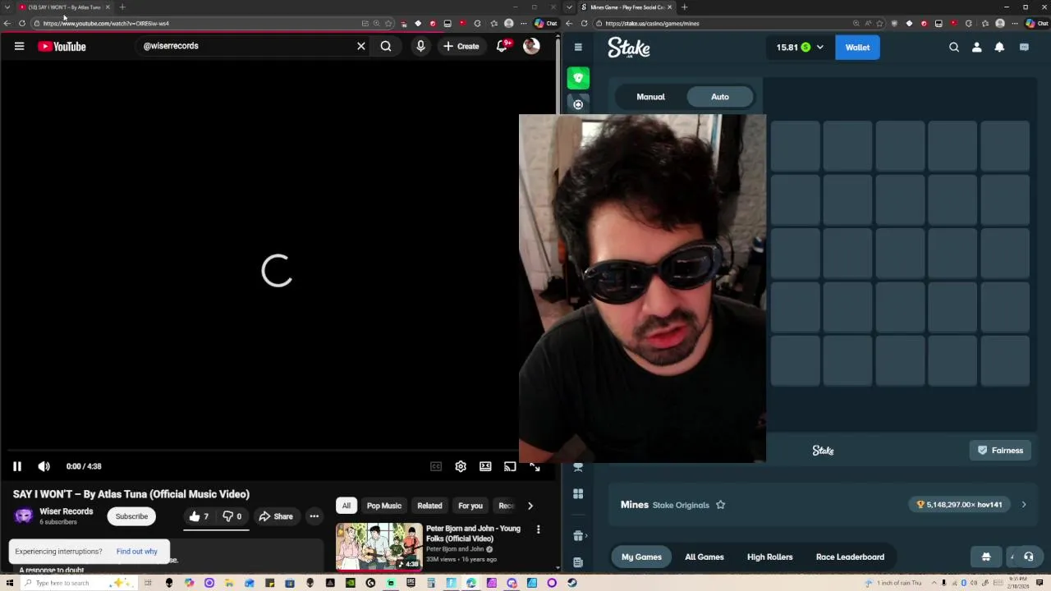Show more chips with the right arrow

click(x=530, y=506)
